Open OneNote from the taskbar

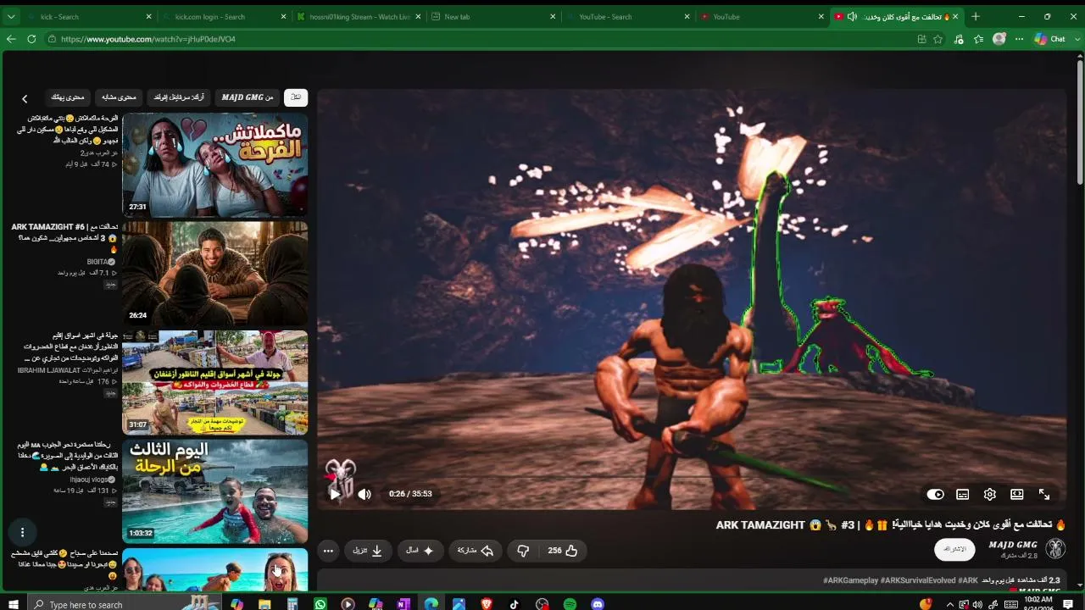coord(403,604)
